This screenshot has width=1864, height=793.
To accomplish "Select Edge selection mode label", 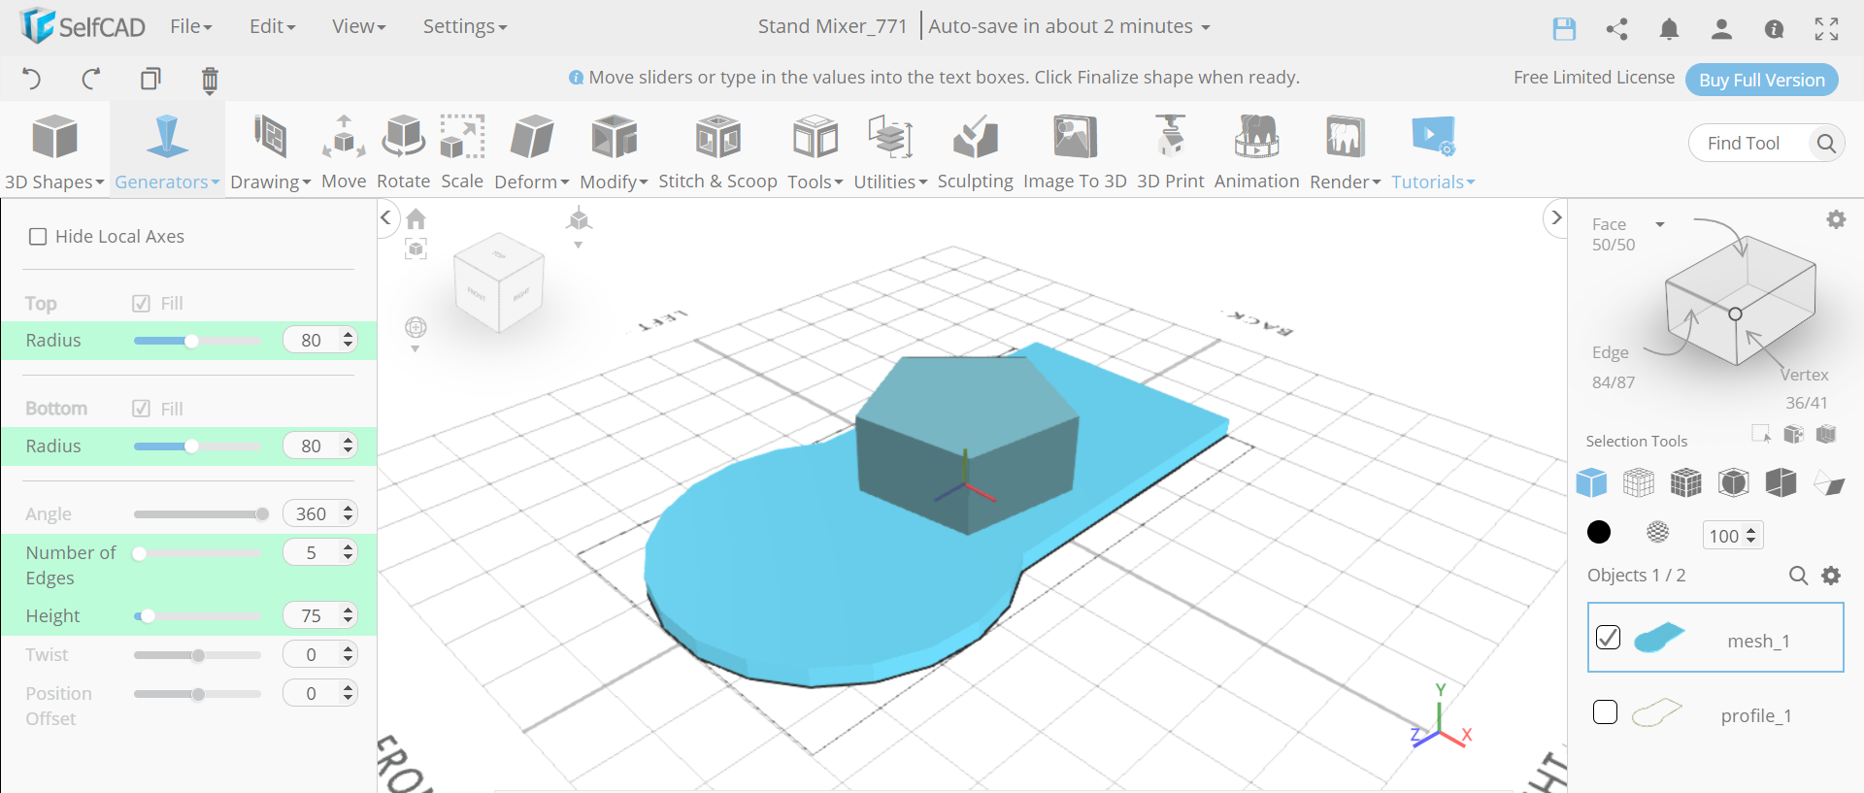I will 1611,352.
